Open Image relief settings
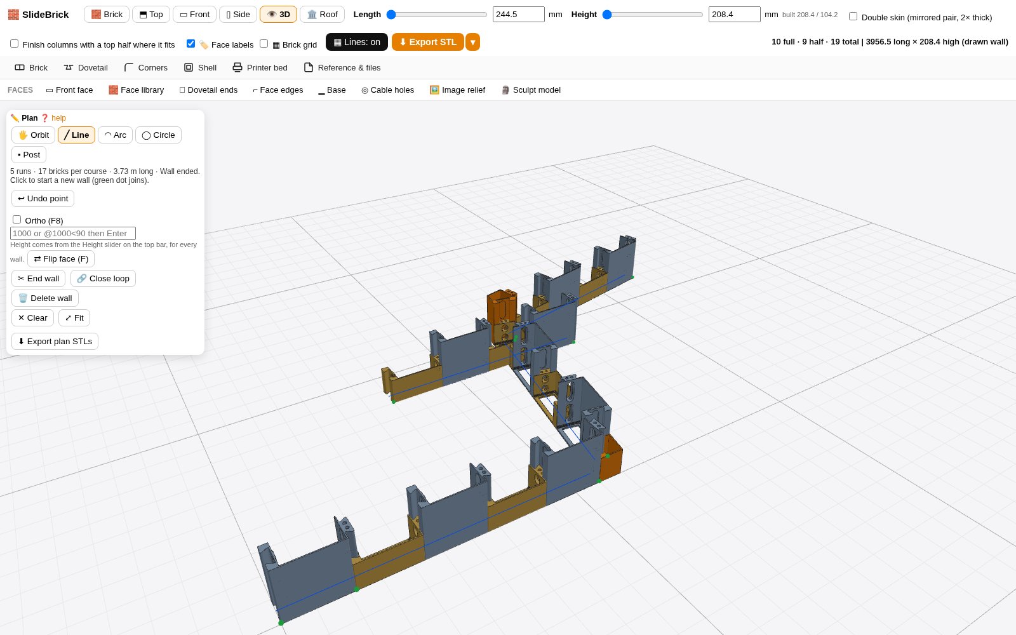 click(457, 90)
